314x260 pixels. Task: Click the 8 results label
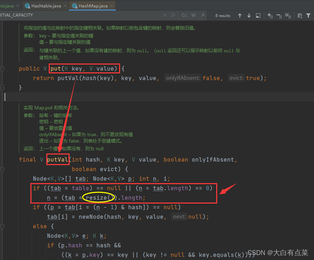click(223, 16)
